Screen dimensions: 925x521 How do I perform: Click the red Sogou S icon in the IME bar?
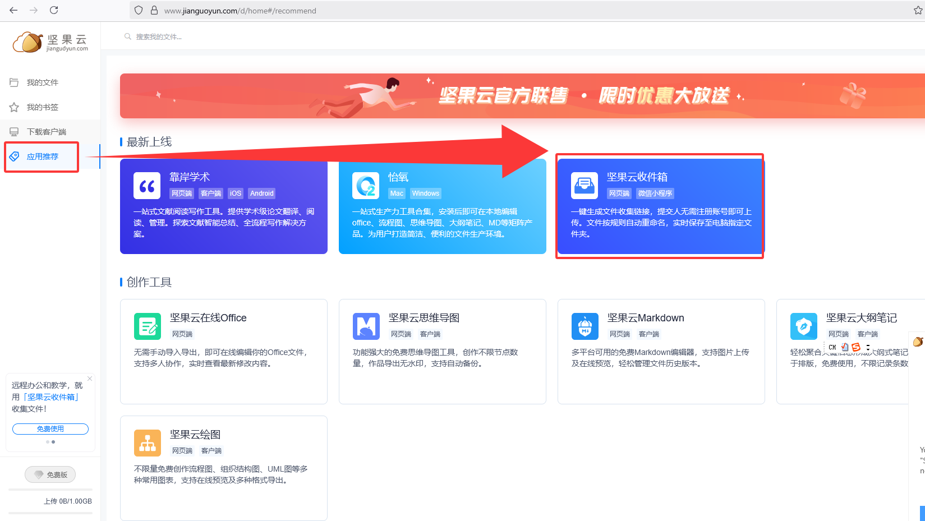pyautogui.click(x=856, y=347)
